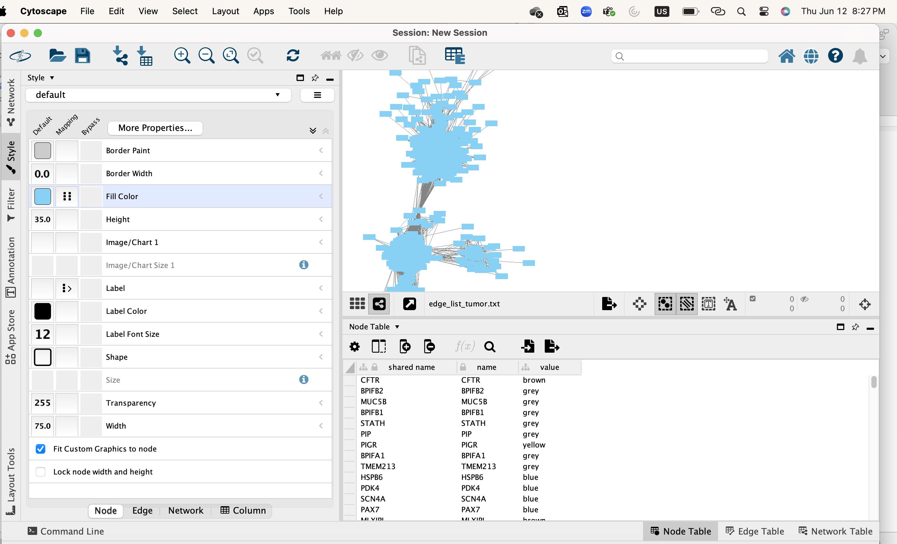This screenshot has width=897, height=544.
Task: Expand the Label Font Size property
Action: click(x=321, y=334)
